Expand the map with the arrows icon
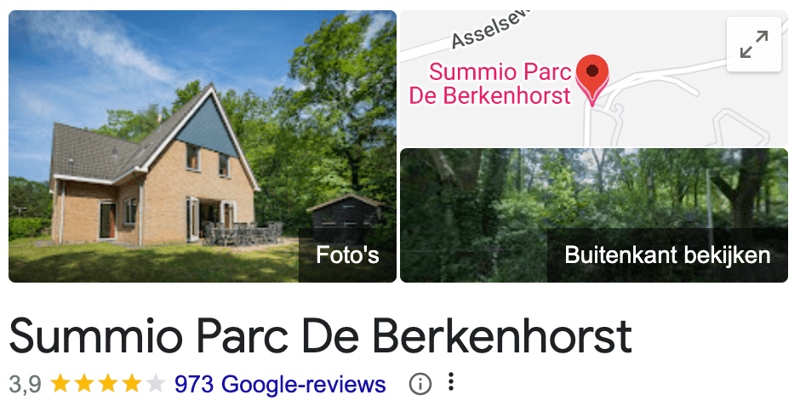This screenshot has height=412, width=800. click(753, 44)
